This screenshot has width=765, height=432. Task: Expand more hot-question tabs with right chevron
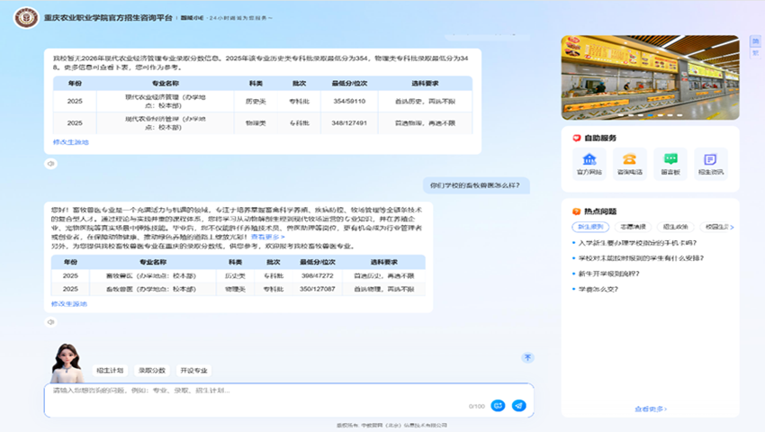[732, 228]
